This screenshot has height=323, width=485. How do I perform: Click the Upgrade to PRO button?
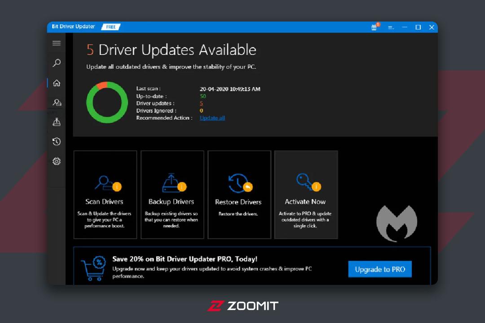point(380,269)
